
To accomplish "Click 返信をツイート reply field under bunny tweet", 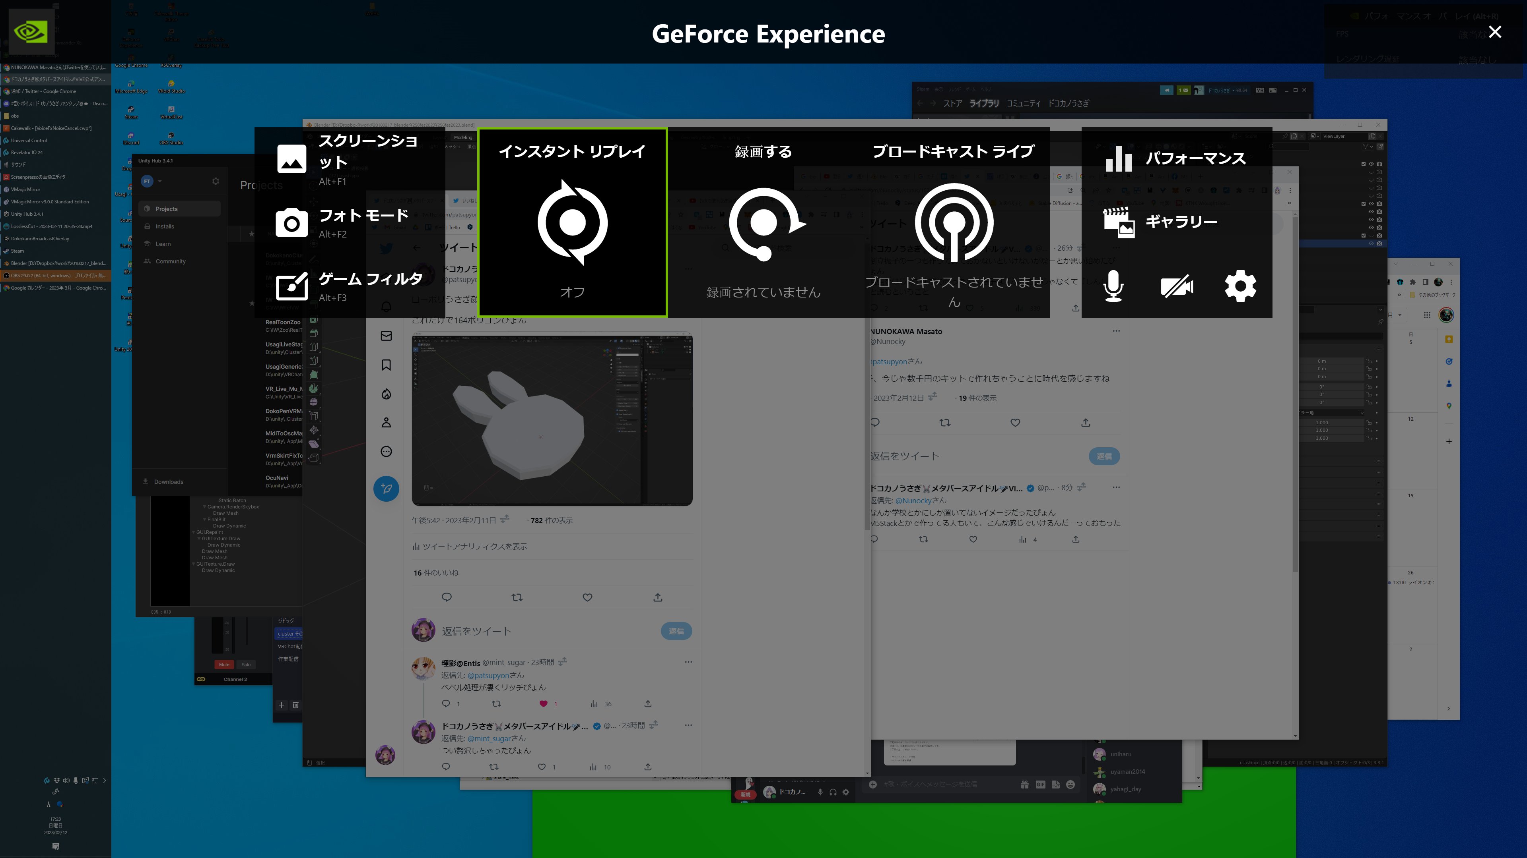I will coord(476,631).
